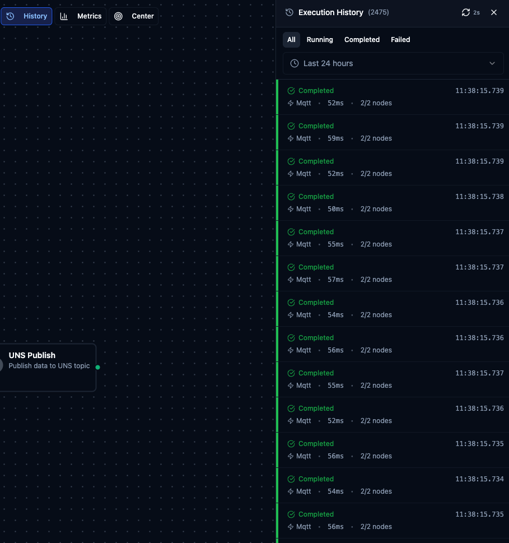
Task: Click the chevron on the time range selector
Action: [492, 63]
